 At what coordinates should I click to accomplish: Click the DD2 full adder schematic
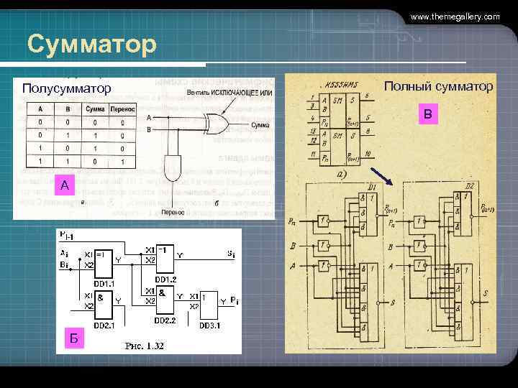(442, 264)
